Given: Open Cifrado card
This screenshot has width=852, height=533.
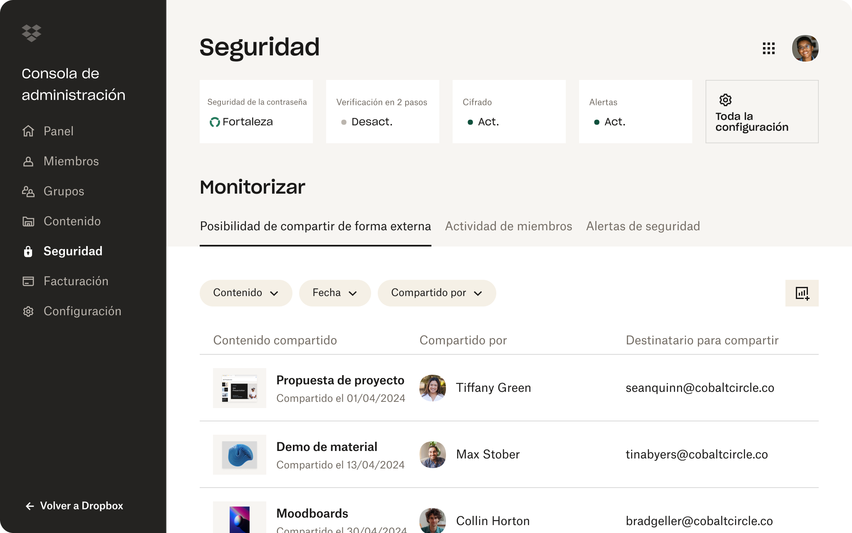Looking at the screenshot, I should click(509, 112).
